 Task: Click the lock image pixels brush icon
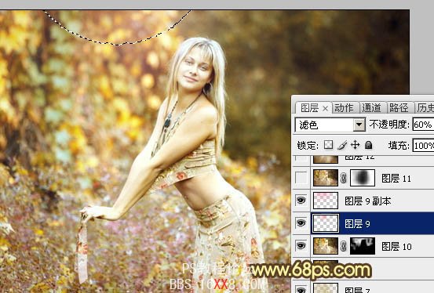tap(342, 145)
